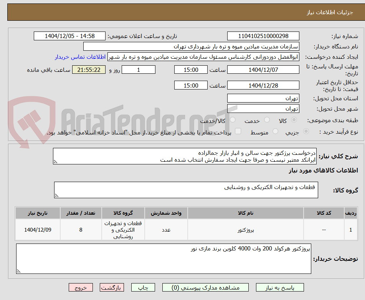365x300 pixels.
Task: Click the remaining days field showing 1
Action: [139, 70]
